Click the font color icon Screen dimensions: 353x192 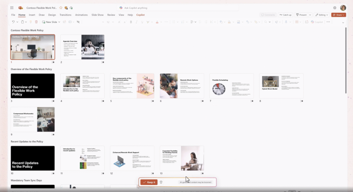click(x=157, y=22)
